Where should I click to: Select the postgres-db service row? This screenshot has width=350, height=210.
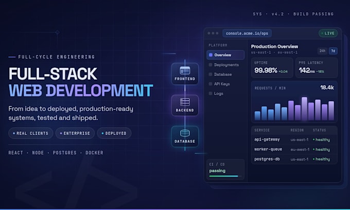point(294,159)
